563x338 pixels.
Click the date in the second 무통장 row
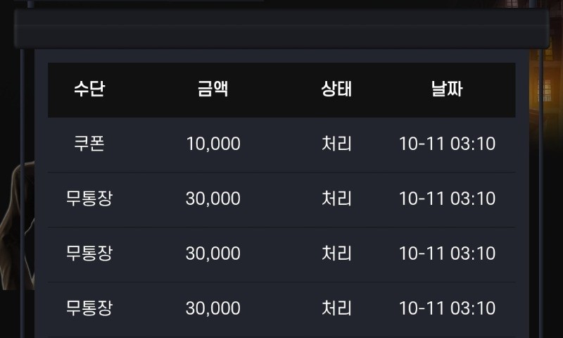447,254
